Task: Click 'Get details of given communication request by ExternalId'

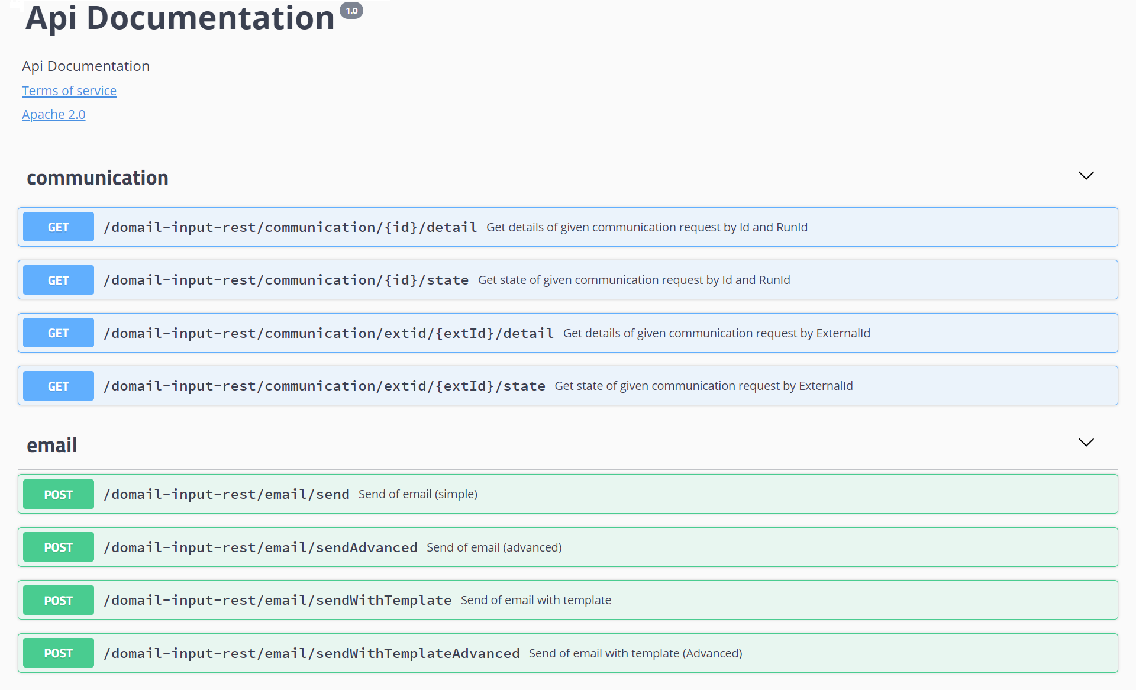Action: pyautogui.click(x=717, y=333)
